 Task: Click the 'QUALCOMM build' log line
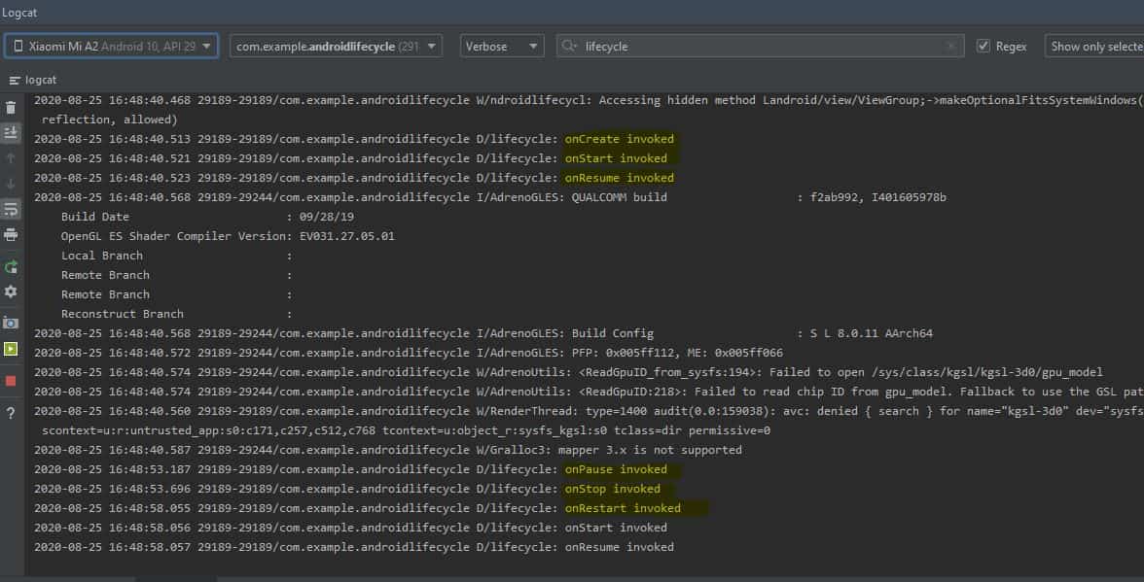coord(490,197)
